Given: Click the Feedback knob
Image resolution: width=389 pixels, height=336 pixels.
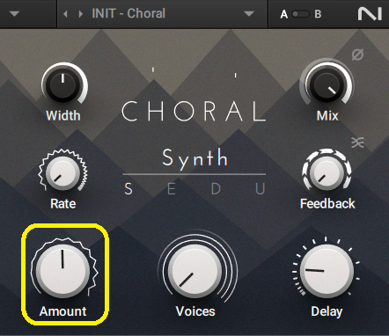Looking at the screenshot, I should [x=327, y=173].
